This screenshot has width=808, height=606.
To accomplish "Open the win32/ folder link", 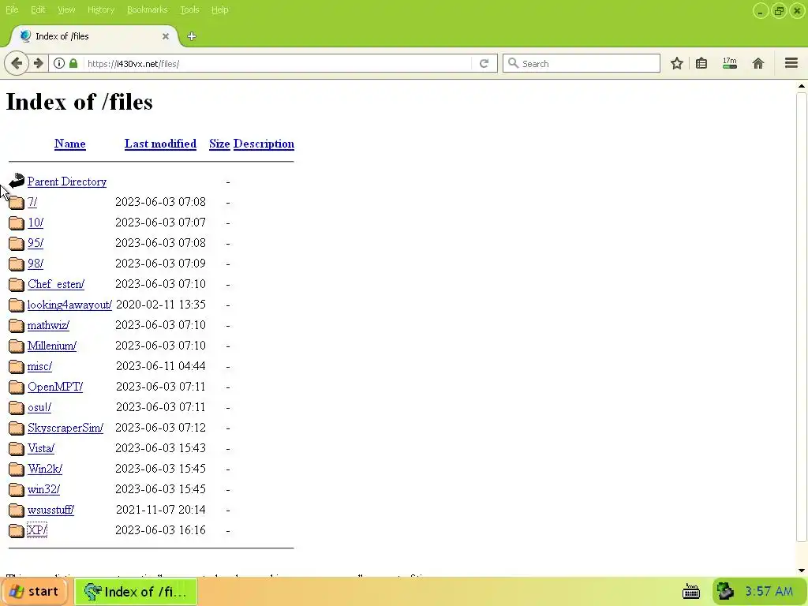I will point(43,489).
